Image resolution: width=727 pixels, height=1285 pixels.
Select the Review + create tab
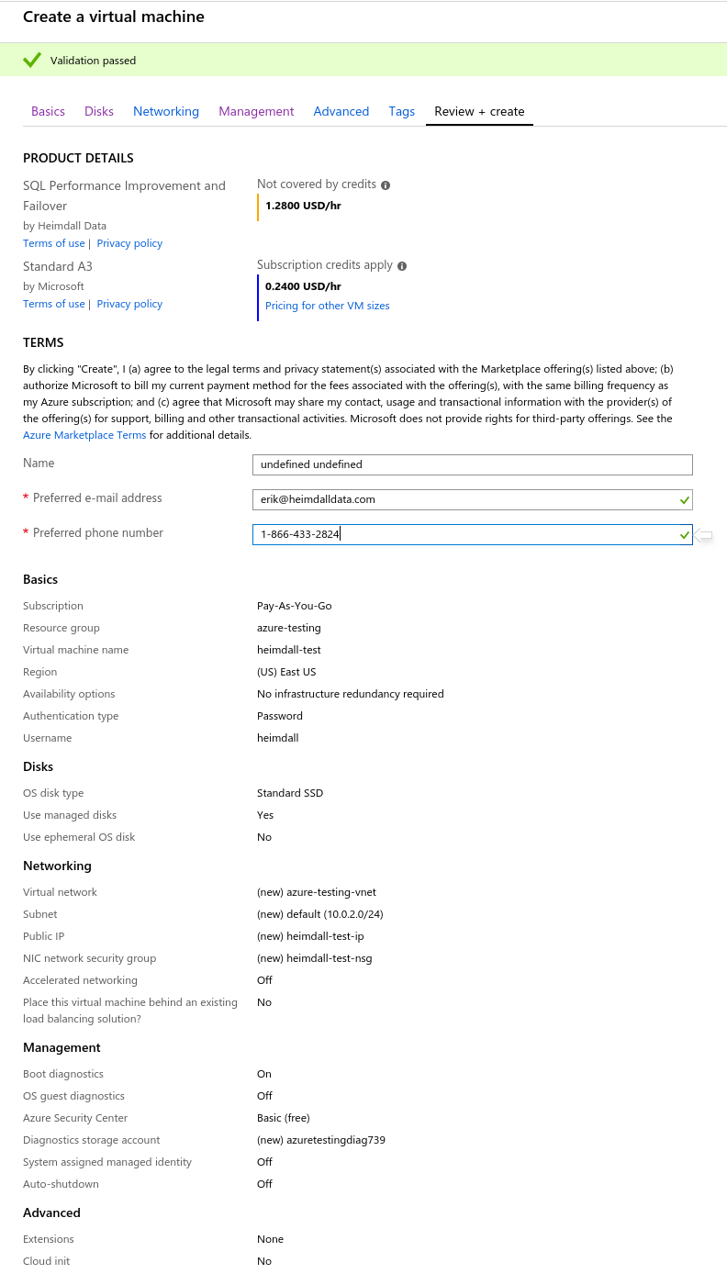[479, 111]
